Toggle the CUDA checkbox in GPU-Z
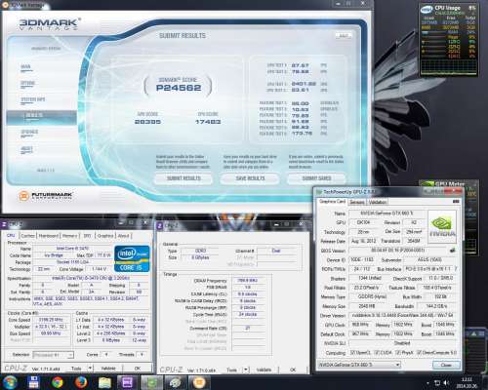 [x=377, y=353]
